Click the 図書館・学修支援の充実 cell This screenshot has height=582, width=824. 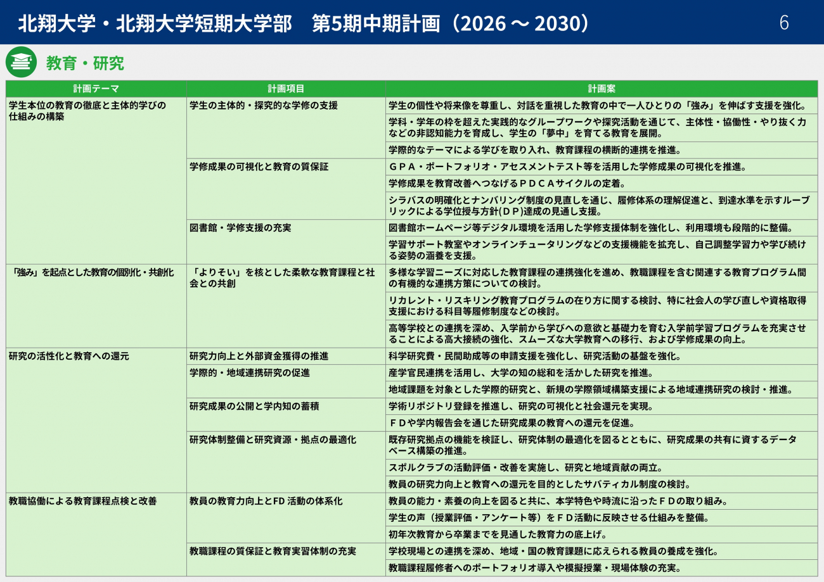(240, 228)
